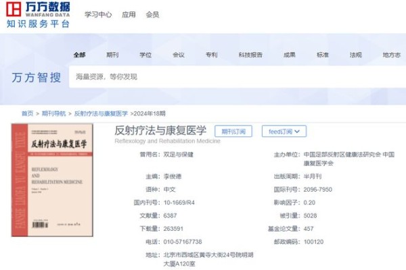Click the 万方智搜 heading
This screenshot has height=270, width=406.
point(37,77)
